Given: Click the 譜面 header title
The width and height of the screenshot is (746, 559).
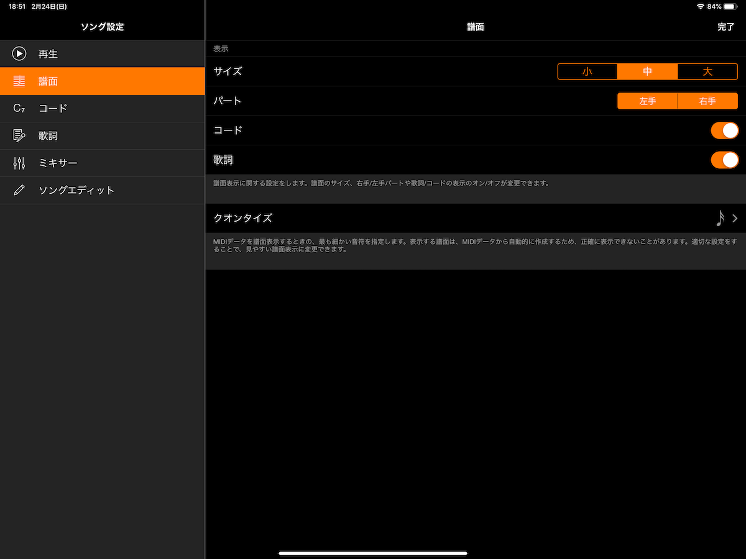Looking at the screenshot, I should 476,27.
